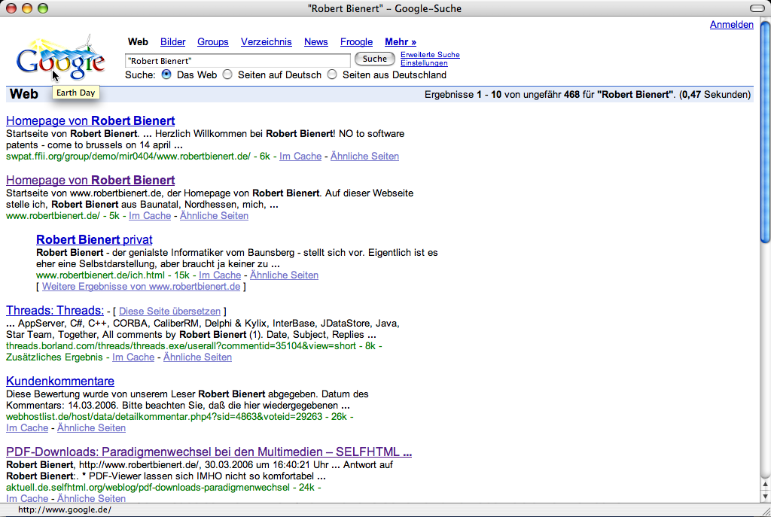Open the Kundenkommentare result
Viewport: 771px width, 517px height.
tap(60, 382)
